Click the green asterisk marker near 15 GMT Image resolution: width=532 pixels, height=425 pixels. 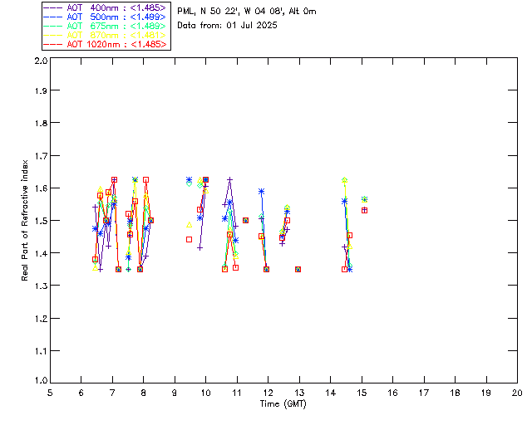click(x=364, y=199)
